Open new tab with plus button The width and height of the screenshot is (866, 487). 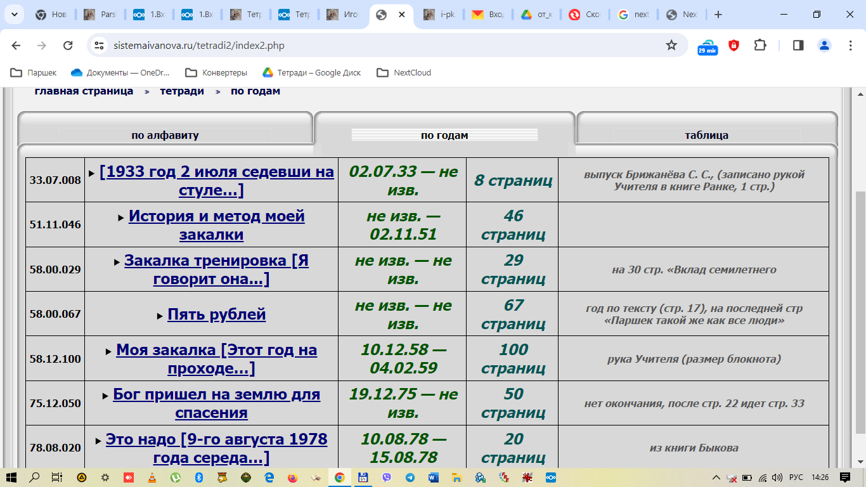pyautogui.click(x=718, y=15)
